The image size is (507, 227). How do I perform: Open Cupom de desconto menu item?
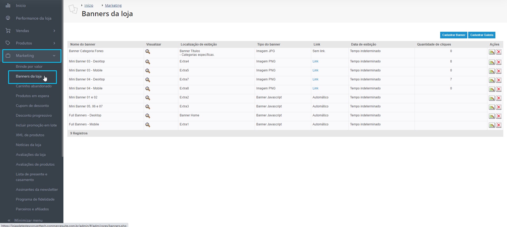coord(32,106)
